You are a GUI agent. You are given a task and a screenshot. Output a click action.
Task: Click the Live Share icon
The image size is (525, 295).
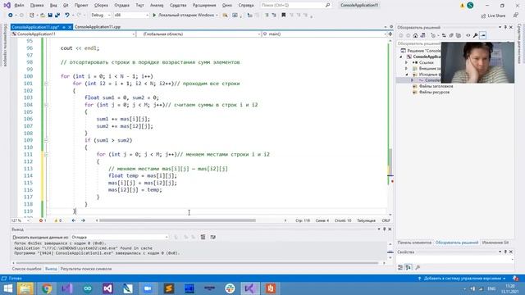483,16
